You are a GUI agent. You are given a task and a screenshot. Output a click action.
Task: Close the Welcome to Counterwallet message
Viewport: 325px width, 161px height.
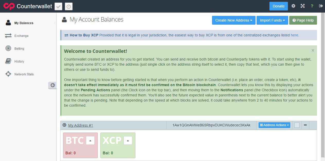tap(313, 51)
